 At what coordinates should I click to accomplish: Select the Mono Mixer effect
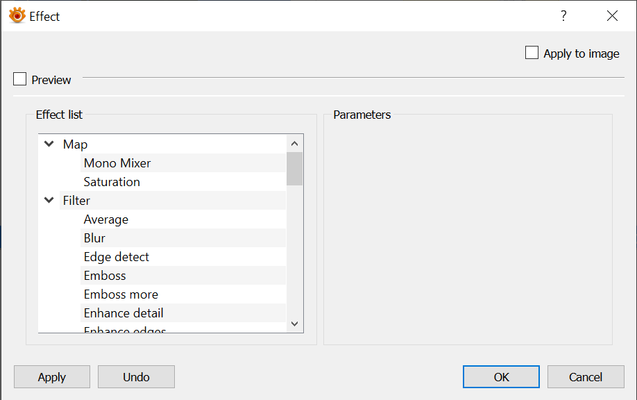coord(117,163)
